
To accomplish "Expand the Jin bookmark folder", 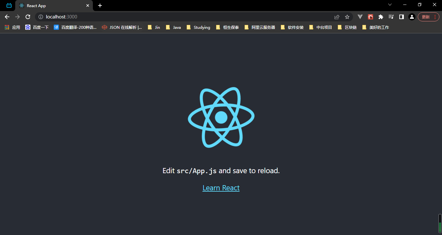I will 154,28.
